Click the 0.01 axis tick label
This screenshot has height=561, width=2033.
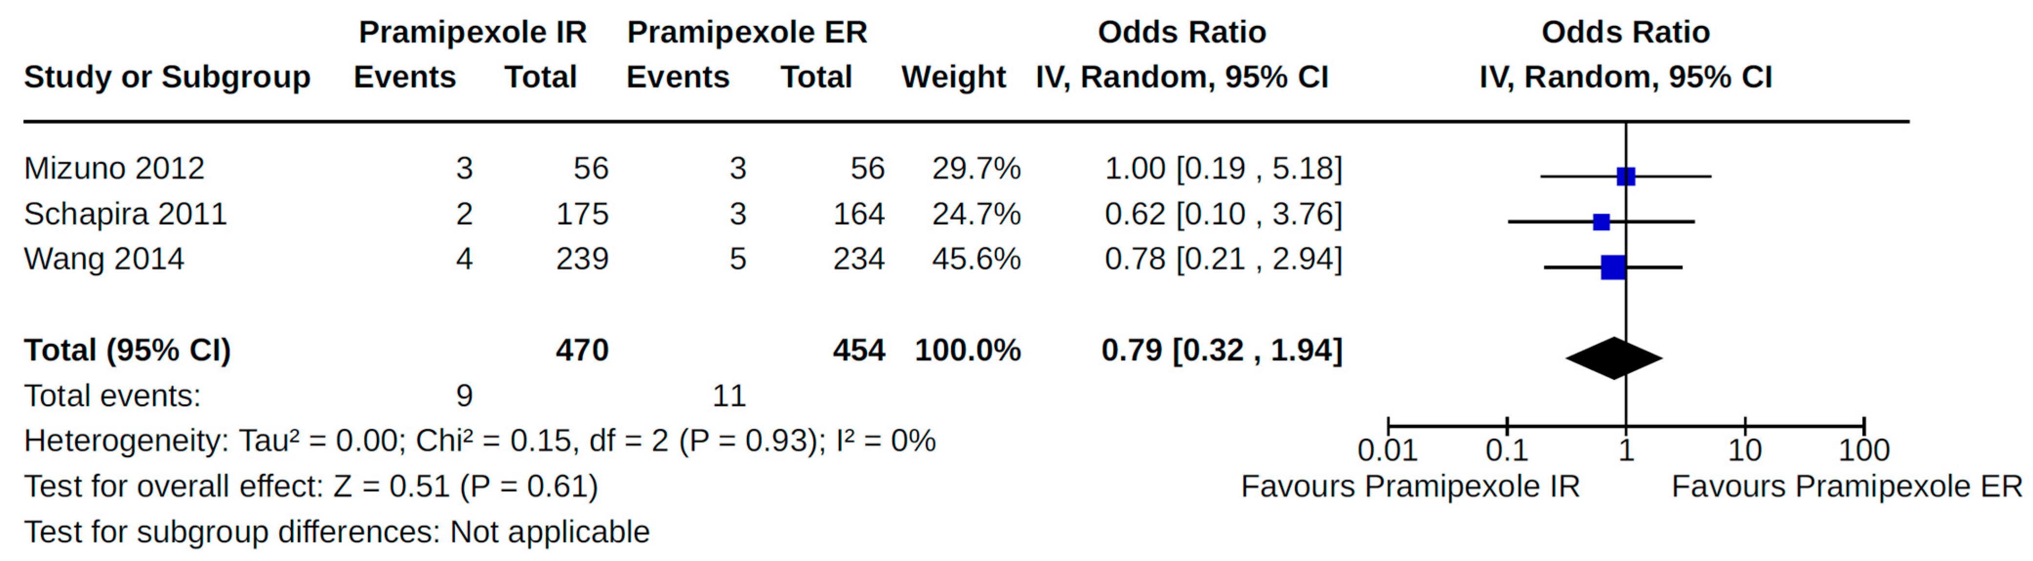tap(1387, 451)
